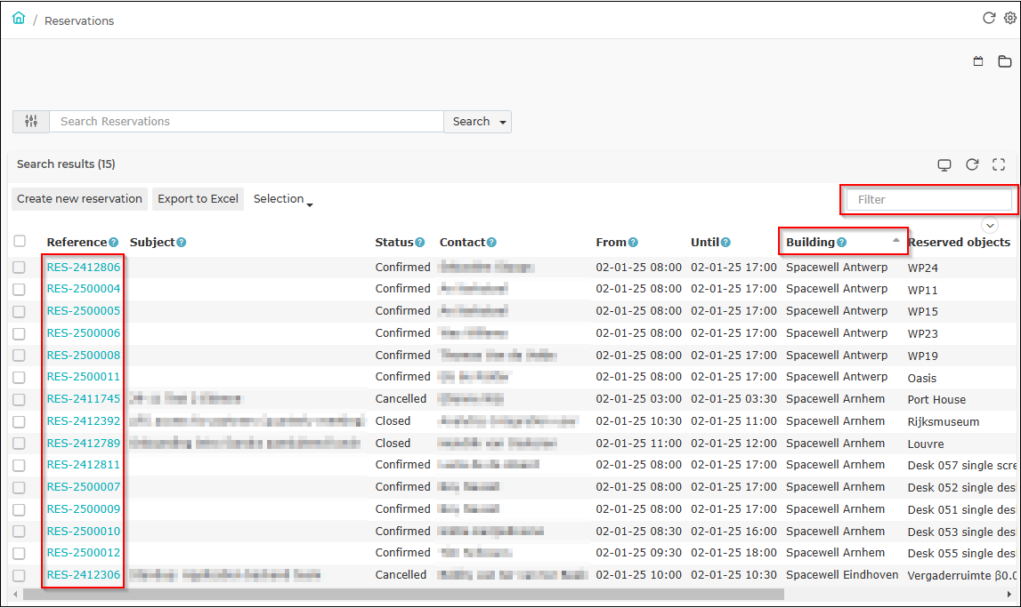Show help for the Contact column
The height and width of the screenshot is (608, 1021).
(491, 243)
